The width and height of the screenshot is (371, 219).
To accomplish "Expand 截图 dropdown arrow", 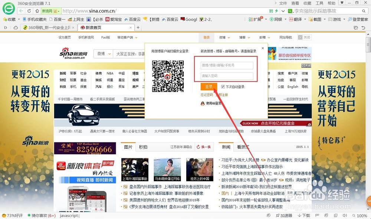I will pyautogui.click(x=325, y=19).
